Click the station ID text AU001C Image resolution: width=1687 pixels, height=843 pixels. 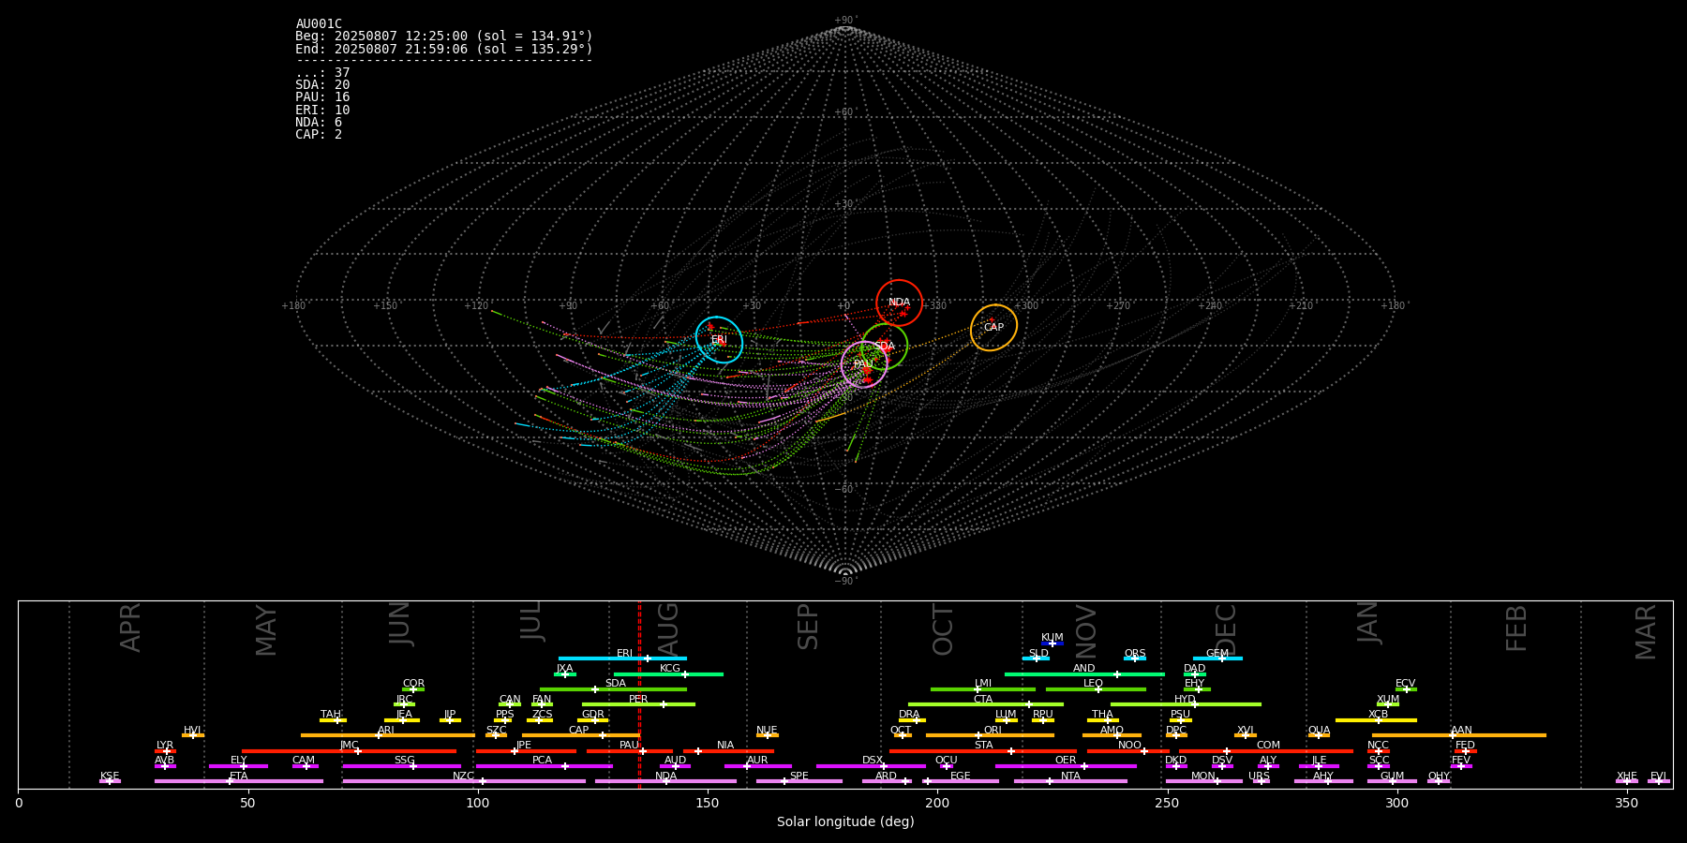(319, 24)
